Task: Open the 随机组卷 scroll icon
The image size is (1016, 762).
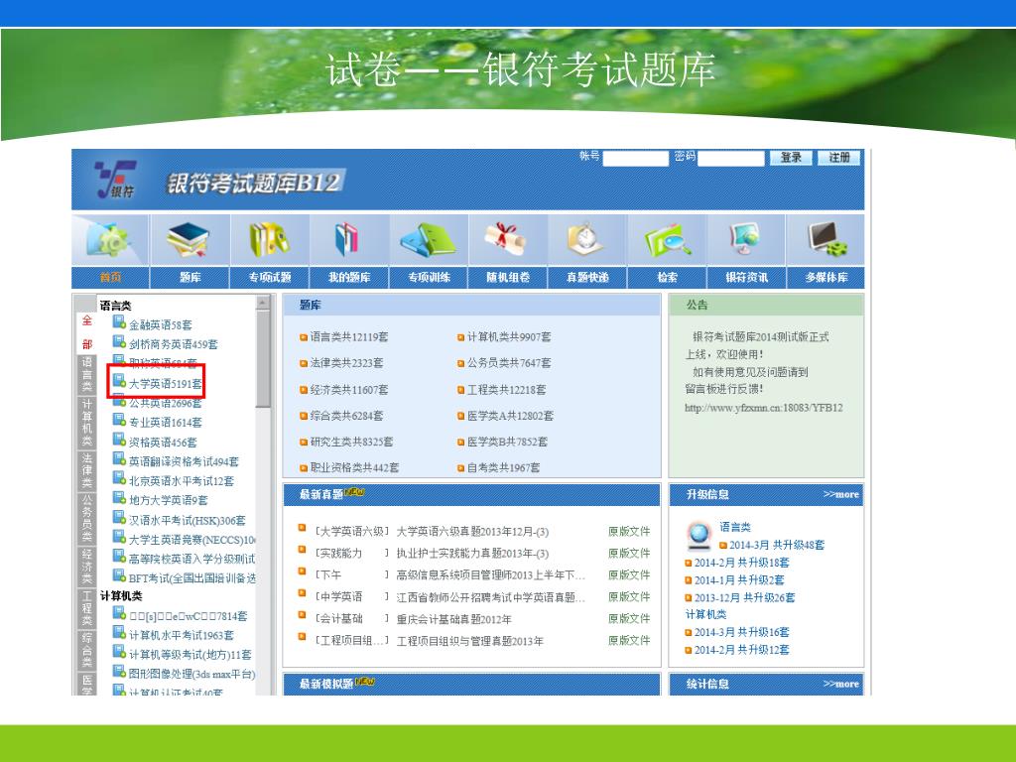Action: tap(507, 240)
